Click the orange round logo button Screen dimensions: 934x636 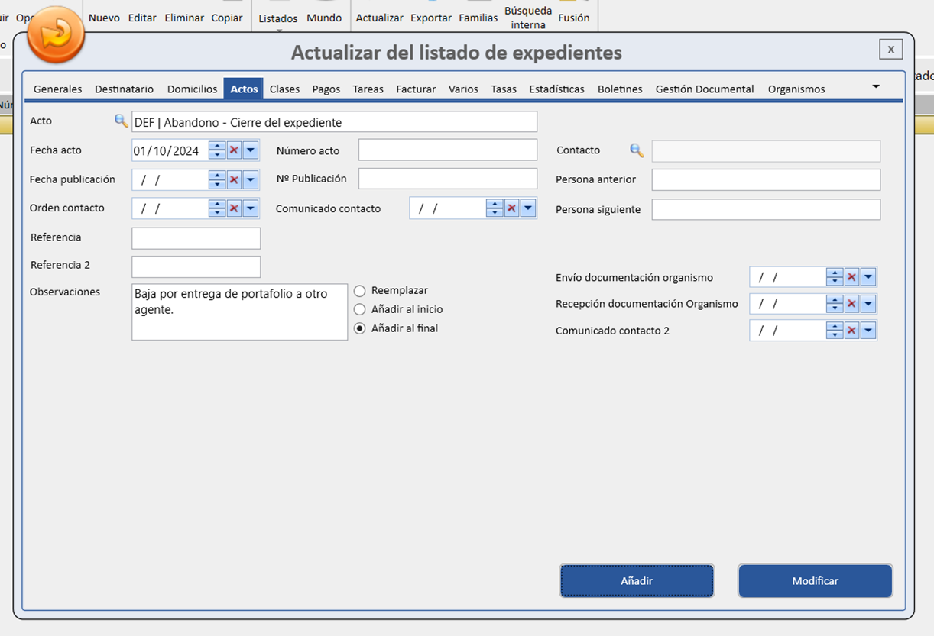pyautogui.click(x=56, y=35)
